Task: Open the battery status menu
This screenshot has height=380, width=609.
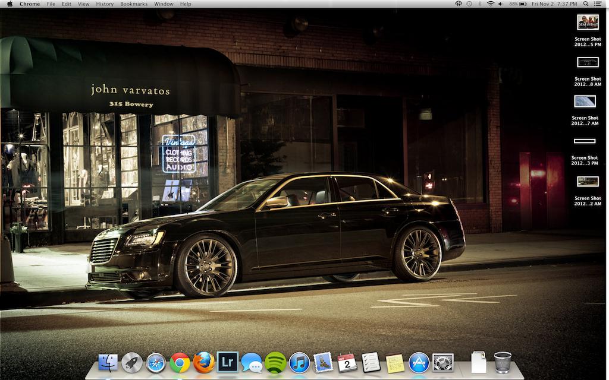Action: click(x=518, y=4)
